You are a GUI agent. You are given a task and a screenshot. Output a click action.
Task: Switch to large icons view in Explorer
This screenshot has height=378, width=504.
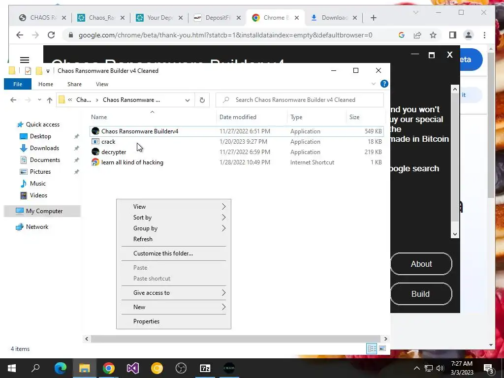[x=382, y=348]
